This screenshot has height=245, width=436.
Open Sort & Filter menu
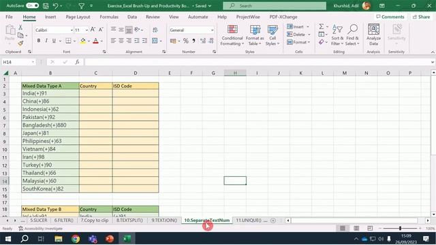click(337, 35)
